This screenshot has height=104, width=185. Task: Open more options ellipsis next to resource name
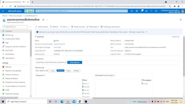47,20
